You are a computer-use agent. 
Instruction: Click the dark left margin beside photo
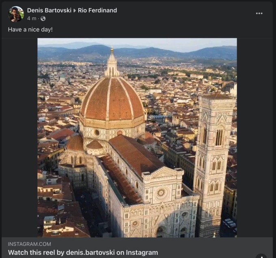tap(19, 138)
